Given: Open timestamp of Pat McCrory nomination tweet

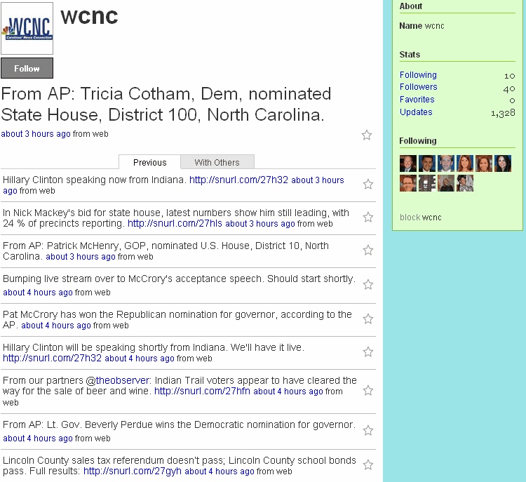Looking at the screenshot, I should pyautogui.click(x=56, y=326).
